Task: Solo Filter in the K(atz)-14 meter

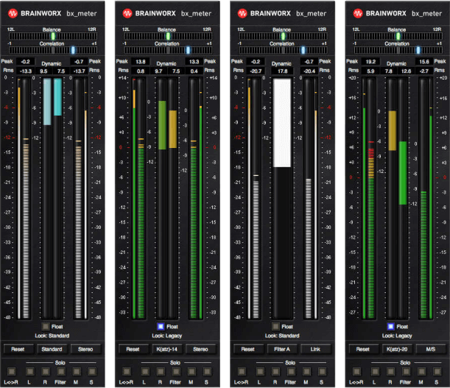Action: point(176,371)
